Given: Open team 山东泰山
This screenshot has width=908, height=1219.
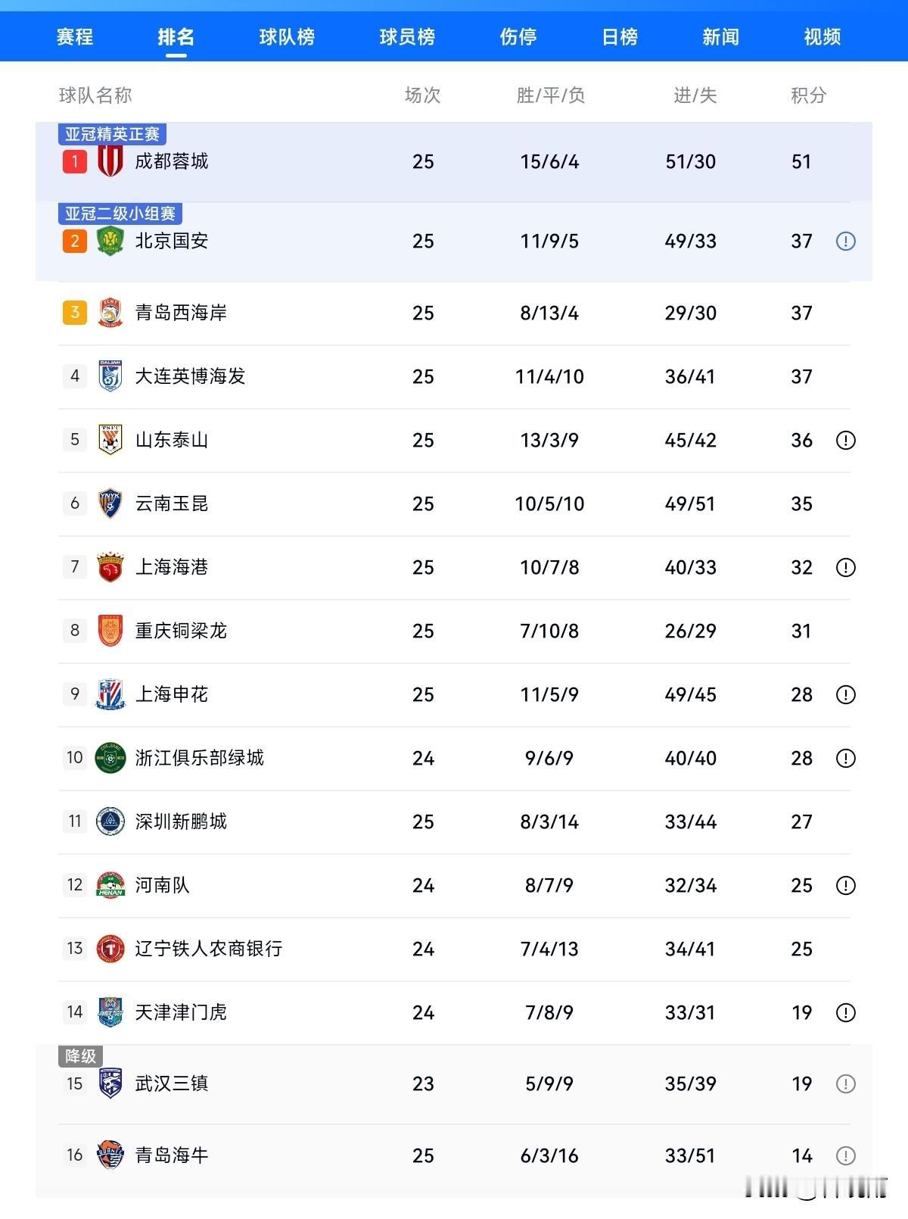Looking at the screenshot, I should (172, 440).
